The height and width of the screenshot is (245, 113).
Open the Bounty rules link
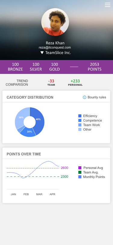point(97,97)
